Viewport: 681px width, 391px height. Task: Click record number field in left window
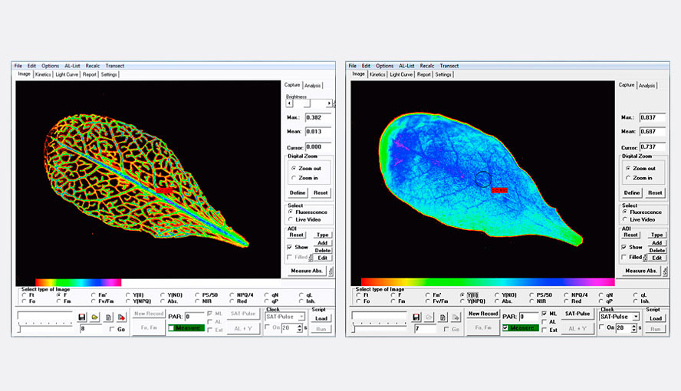[90, 329]
